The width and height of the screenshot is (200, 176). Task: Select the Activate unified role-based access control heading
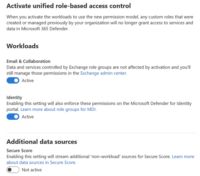coord(69,6)
